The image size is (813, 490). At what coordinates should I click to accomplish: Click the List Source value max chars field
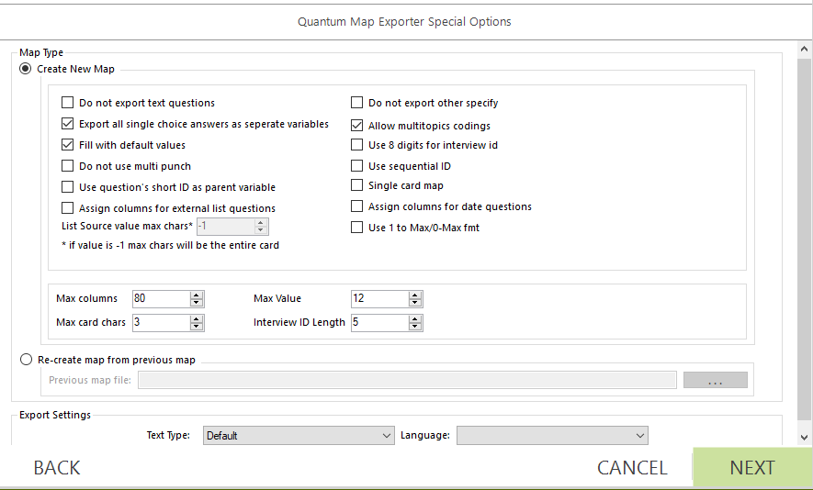226,226
